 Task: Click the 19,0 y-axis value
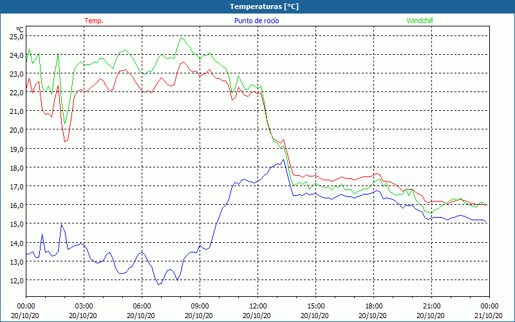point(17,149)
